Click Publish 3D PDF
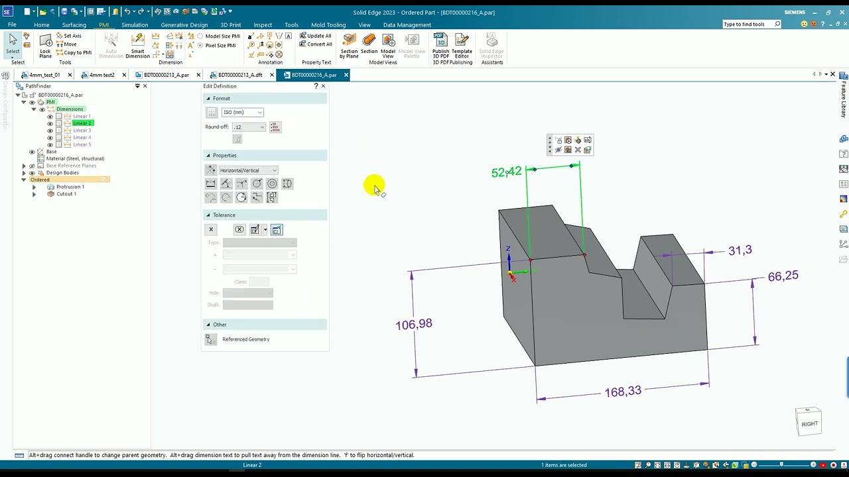 tap(440, 45)
